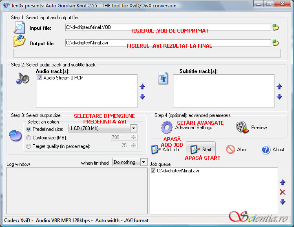This screenshot has height=227, width=294.
Task: Click the custom size 700 field
Action: (121, 137)
